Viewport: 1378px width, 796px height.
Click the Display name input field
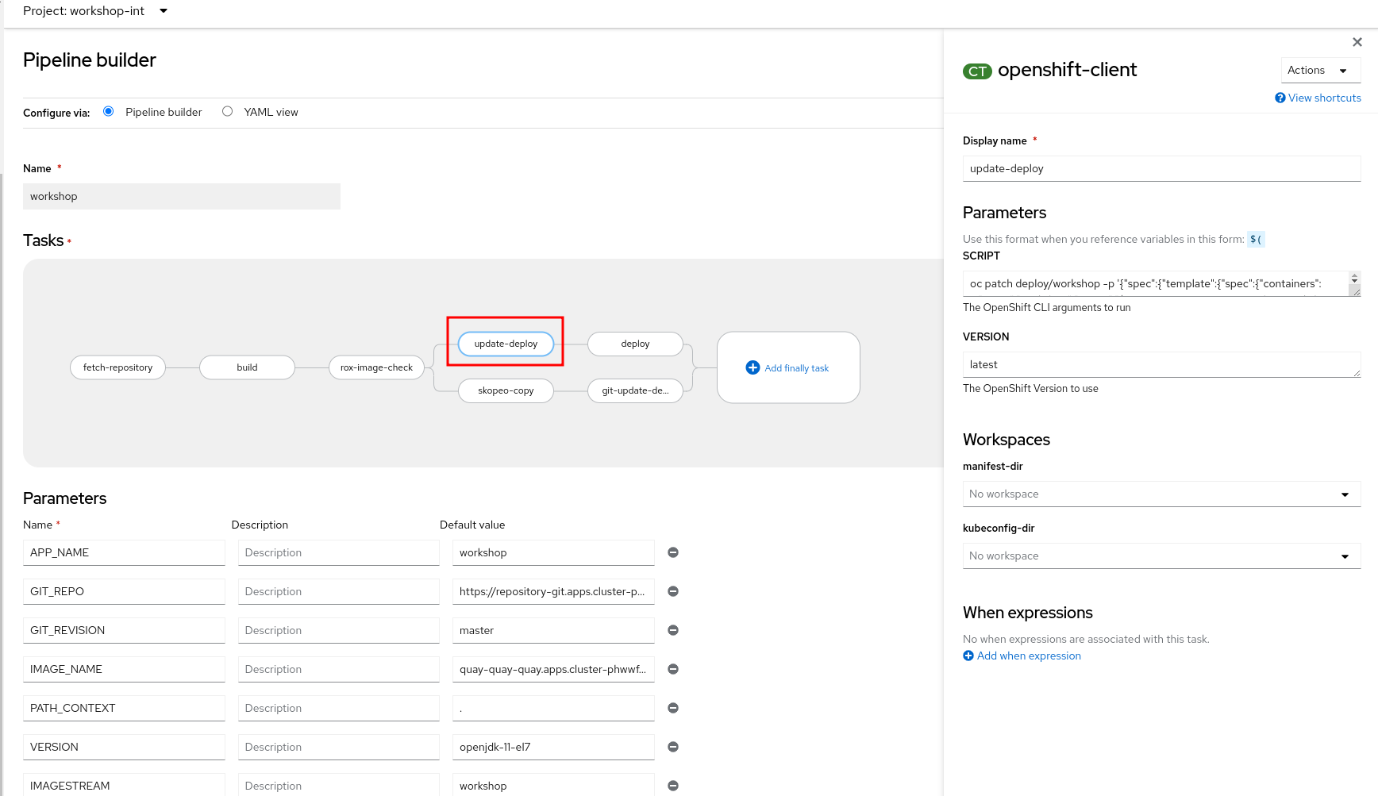[1161, 168]
